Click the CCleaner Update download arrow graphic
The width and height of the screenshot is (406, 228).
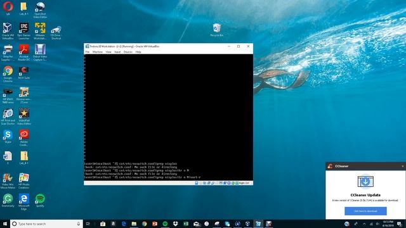[x=365, y=182]
